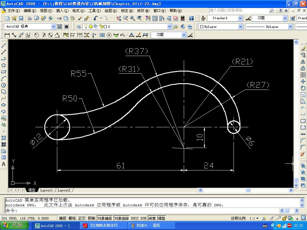Click the Help question mark icon
Viewport: 307px width, 230px height.
click(x=191, y=18)
